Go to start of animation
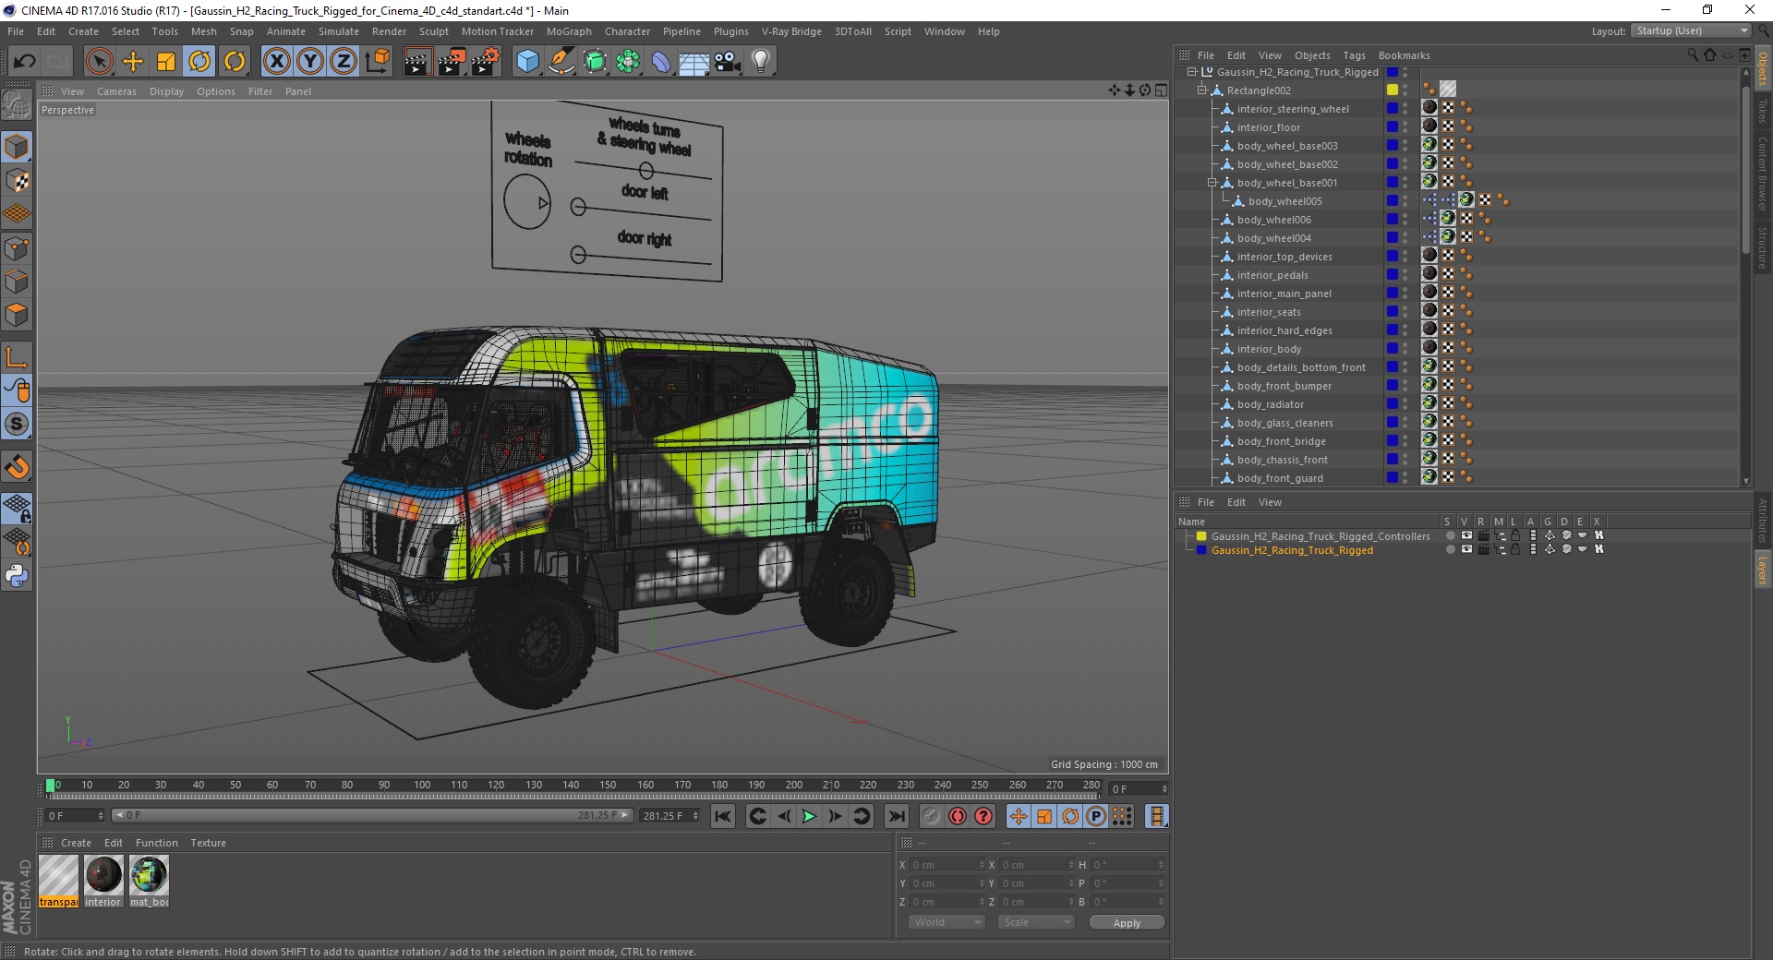The width and height of the screenshot is (1773, 960). tap(723, 816)
